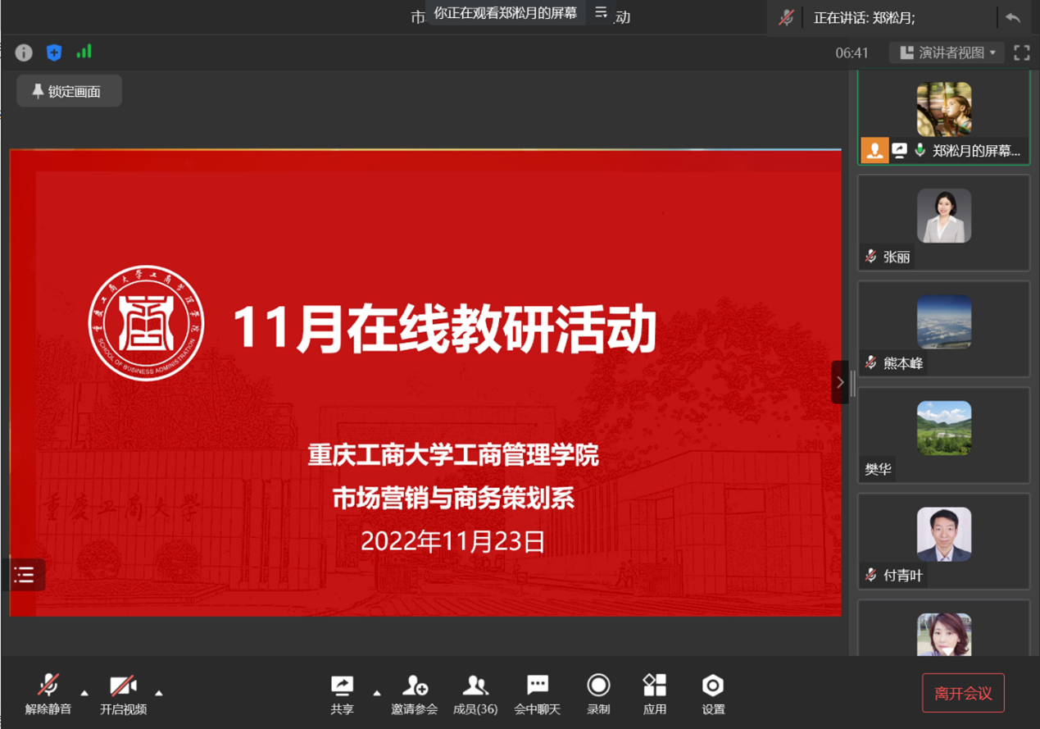This screenshot has width=1040, height=729.
Task: Click 离开会议 to leave meeting
Action: coord(962,693)
